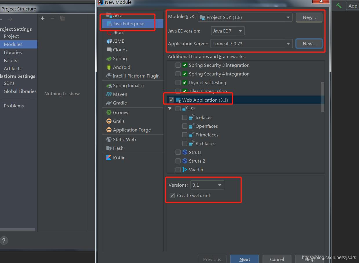This screenshot has width=359, height=263.
Task: Click New button beside Application Server
Action: 309,44
